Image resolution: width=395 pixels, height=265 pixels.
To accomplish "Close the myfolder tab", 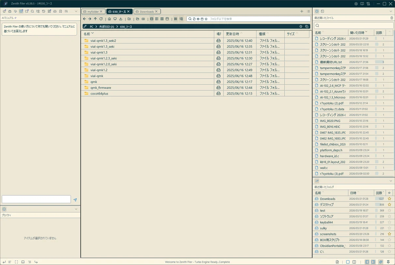I will [101, 12].
